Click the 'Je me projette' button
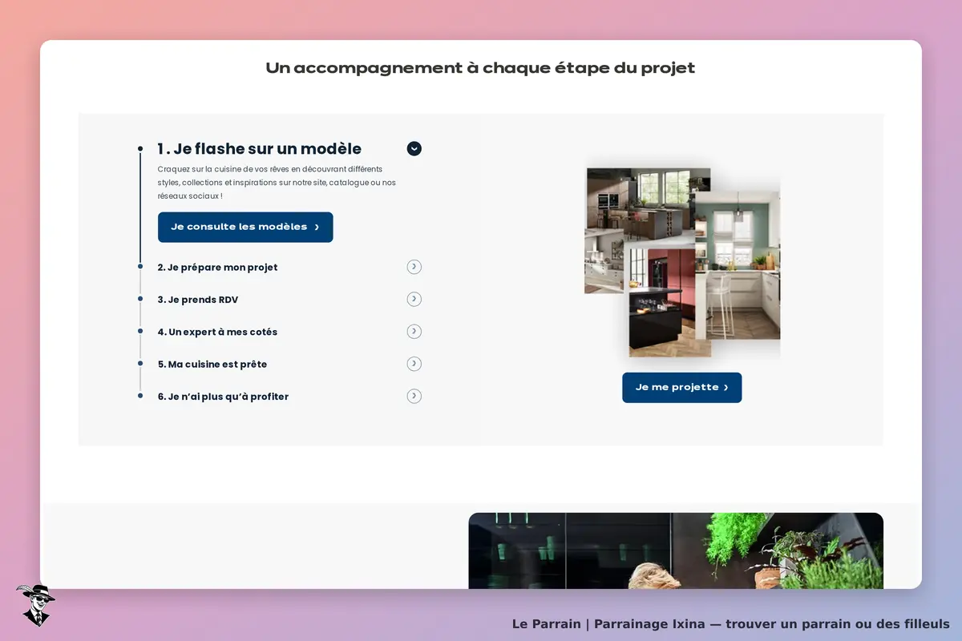 (682, 387)
